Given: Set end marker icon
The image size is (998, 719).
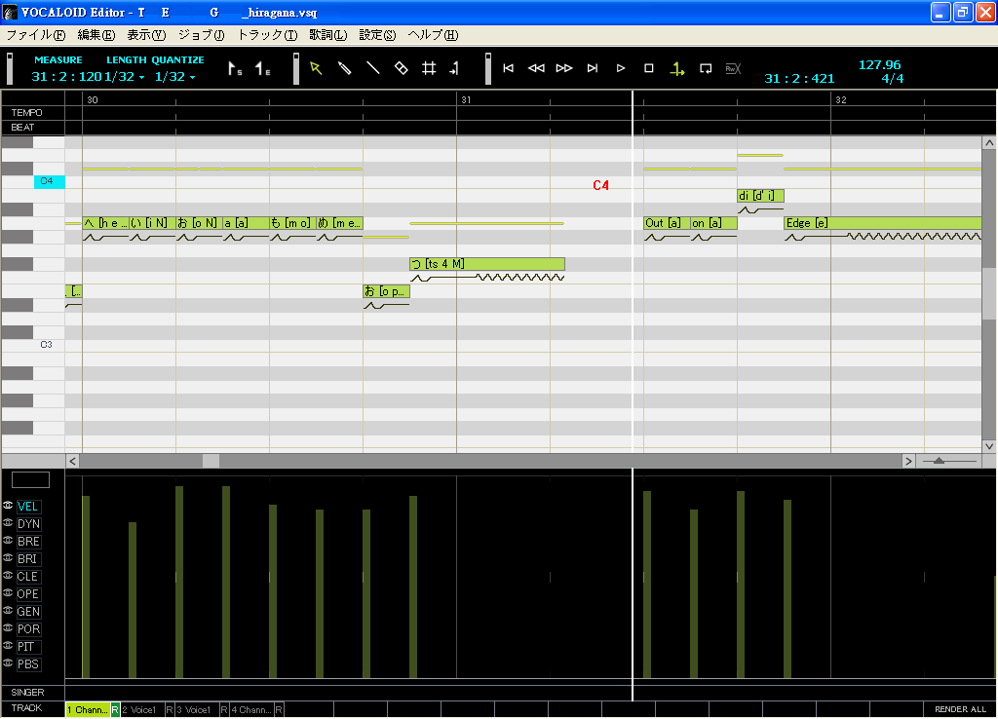Looking at the screenshot, I should point(262,69).
